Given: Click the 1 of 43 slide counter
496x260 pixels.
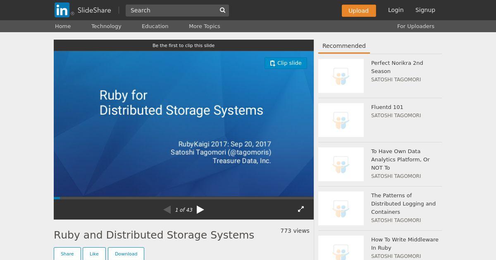Looking at the screenshot, I should (184, 210).
